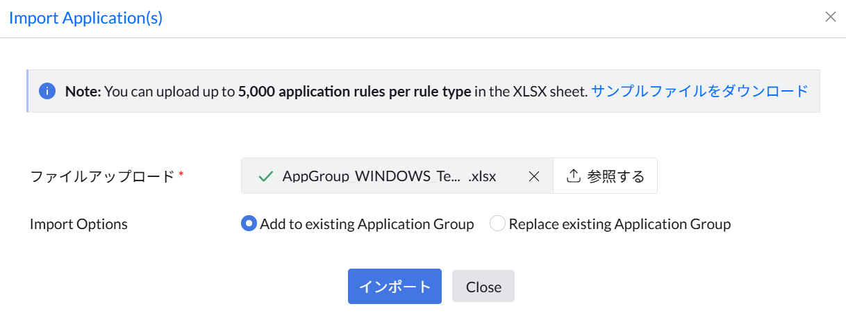The height and width of the screenshot is (320, 846).
Task: Click the "Replace existing Application Group" label text
Action: (x=620, y=224)
